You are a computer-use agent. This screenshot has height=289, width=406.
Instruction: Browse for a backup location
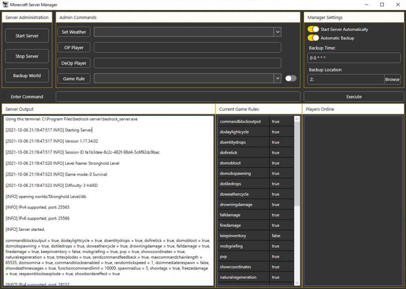392,80
